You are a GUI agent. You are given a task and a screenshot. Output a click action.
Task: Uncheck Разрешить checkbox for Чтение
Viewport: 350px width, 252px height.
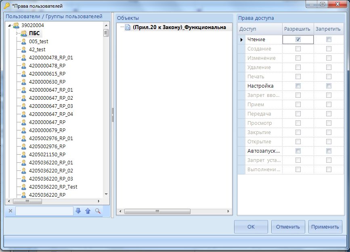[x=298, y=40]
